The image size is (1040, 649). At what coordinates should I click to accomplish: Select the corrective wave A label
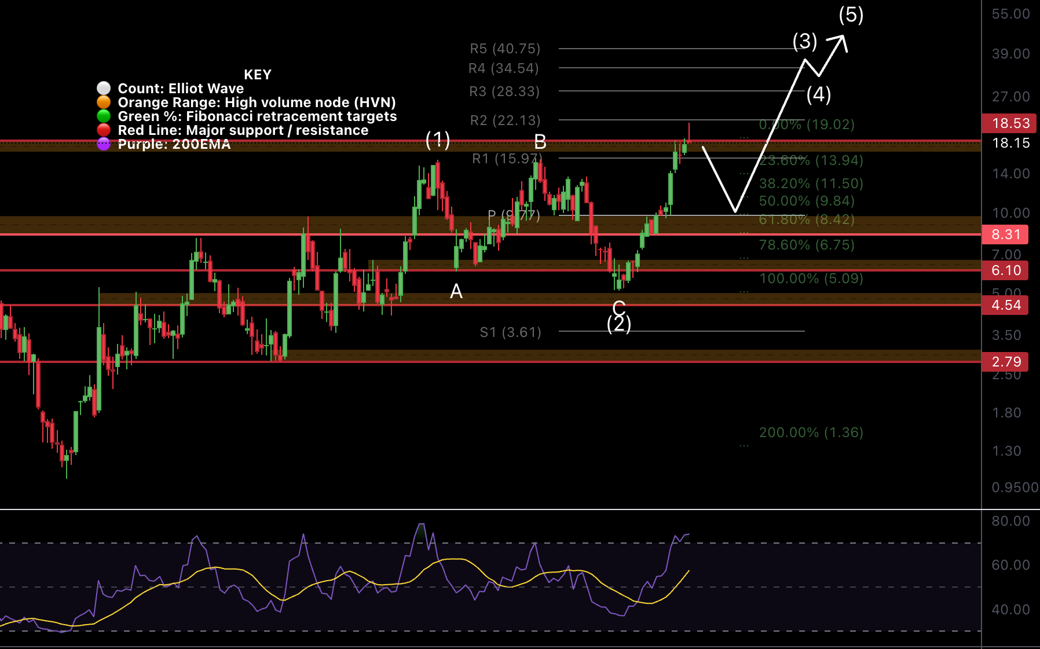click(x=456, y=291)
